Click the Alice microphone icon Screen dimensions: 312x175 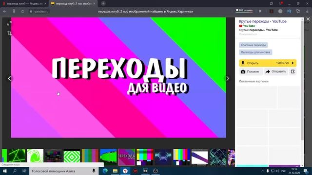[x=94, y=171]
